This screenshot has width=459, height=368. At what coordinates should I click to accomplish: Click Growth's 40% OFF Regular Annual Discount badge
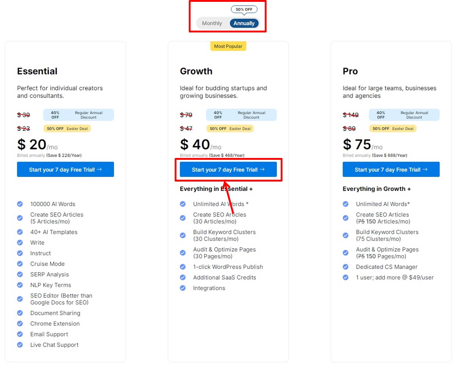coord(241,115)
